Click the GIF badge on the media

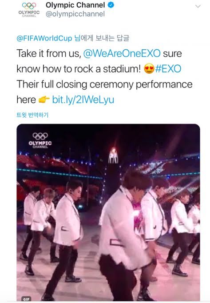coord(26,299)
